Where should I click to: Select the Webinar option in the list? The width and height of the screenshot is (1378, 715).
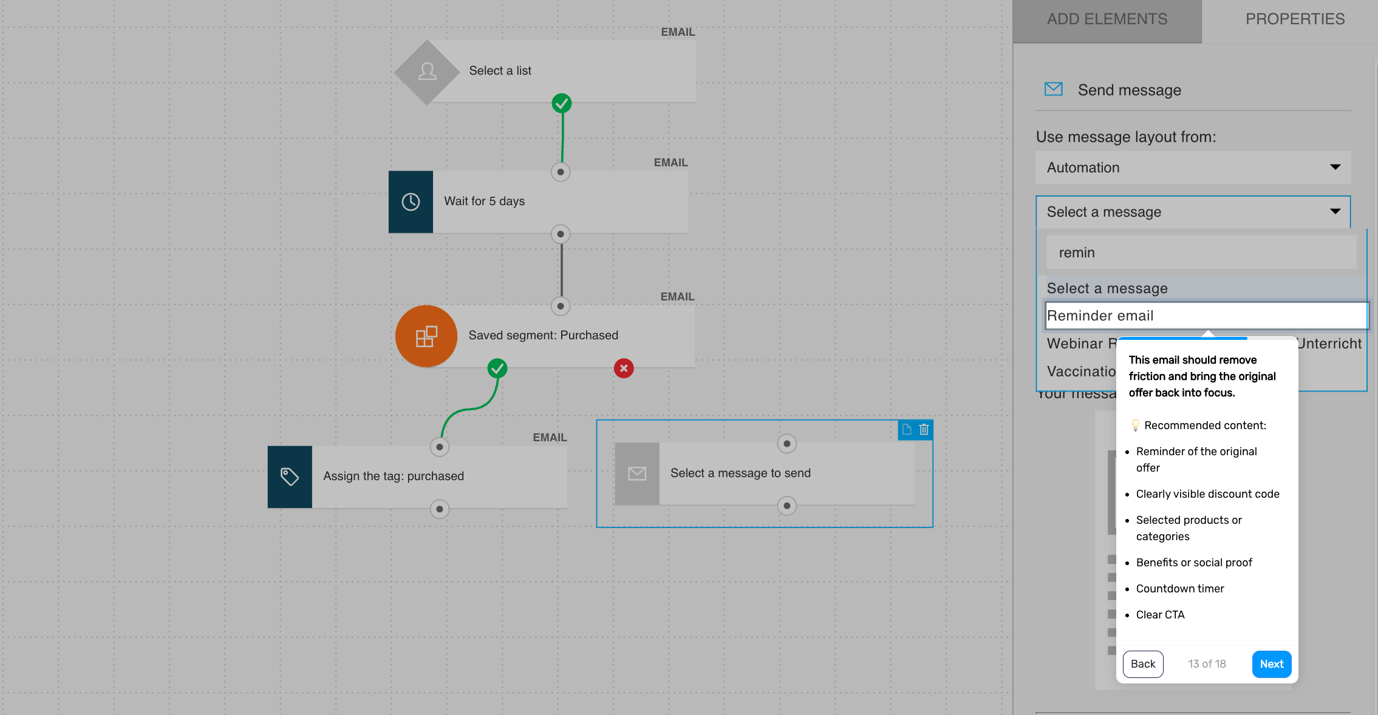1081,344
